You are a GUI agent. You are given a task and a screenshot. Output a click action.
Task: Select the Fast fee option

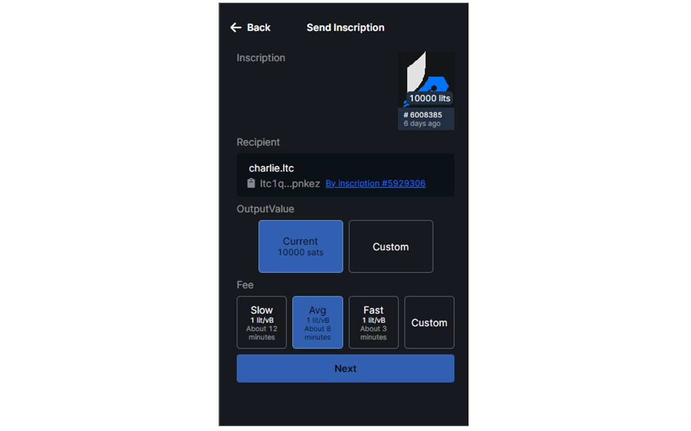tap(374, 322)
